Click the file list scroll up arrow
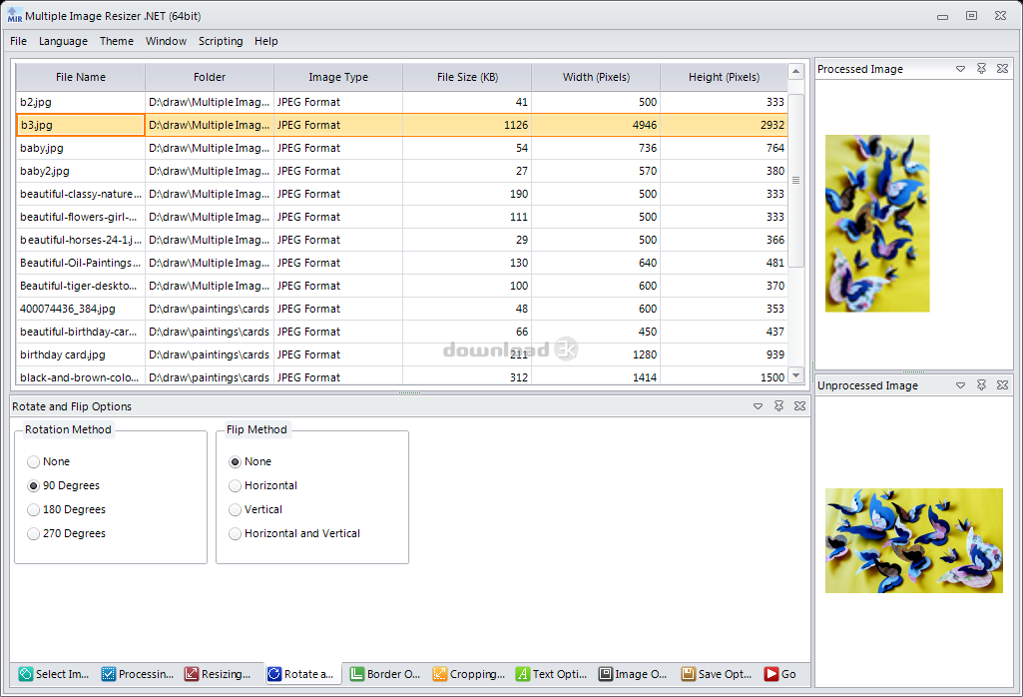 [796, 71]
